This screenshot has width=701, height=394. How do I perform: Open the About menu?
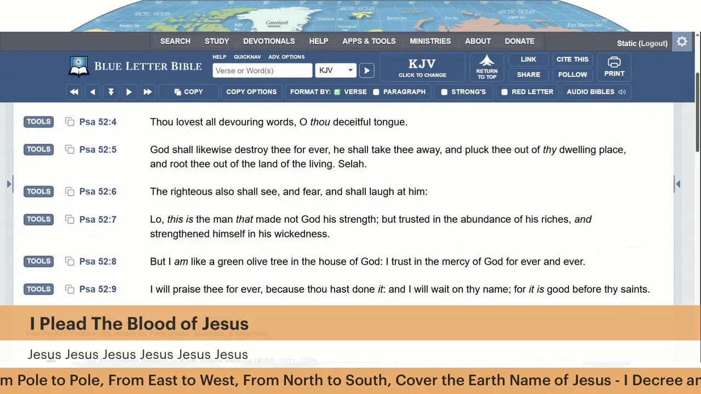(478, 41)
